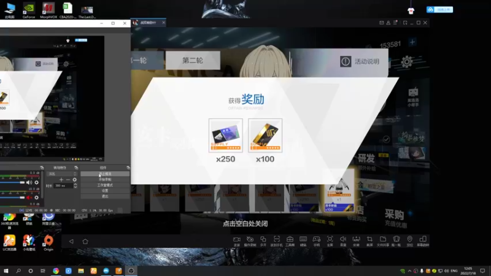Open the Origin desktop shortcut
Screen dimensions: 491x276
click(48, 243)
